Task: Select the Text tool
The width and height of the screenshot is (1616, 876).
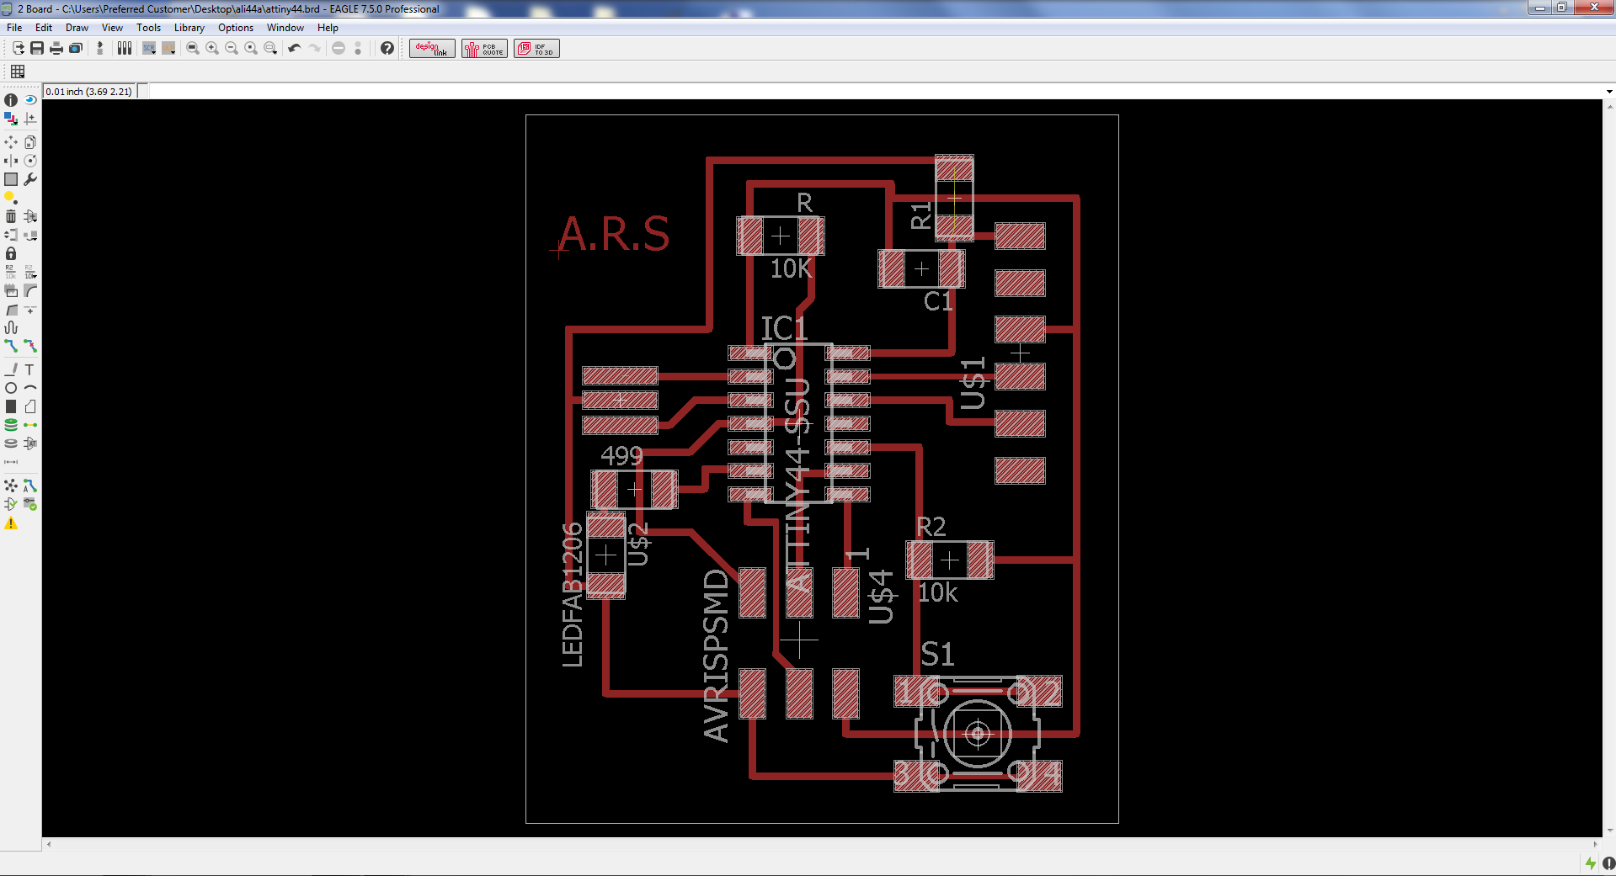Action: pos(30,369)
